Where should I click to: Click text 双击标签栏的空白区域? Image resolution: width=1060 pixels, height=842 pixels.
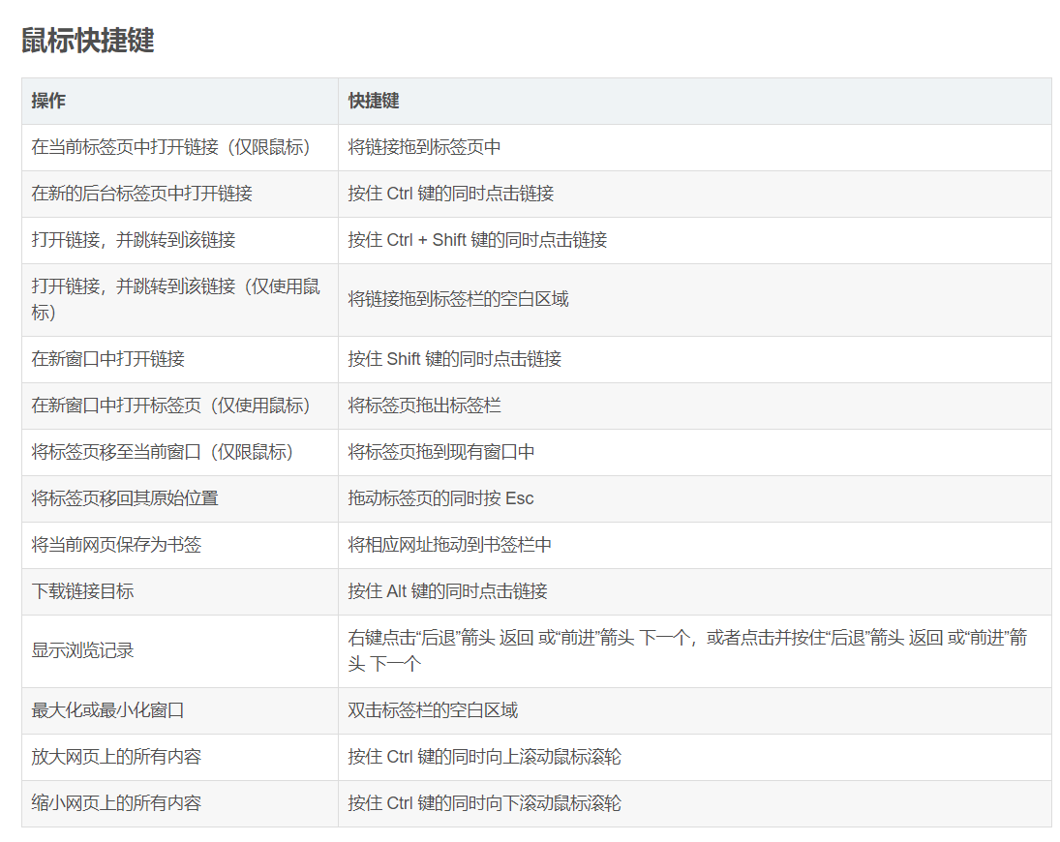tap(434, 711)
